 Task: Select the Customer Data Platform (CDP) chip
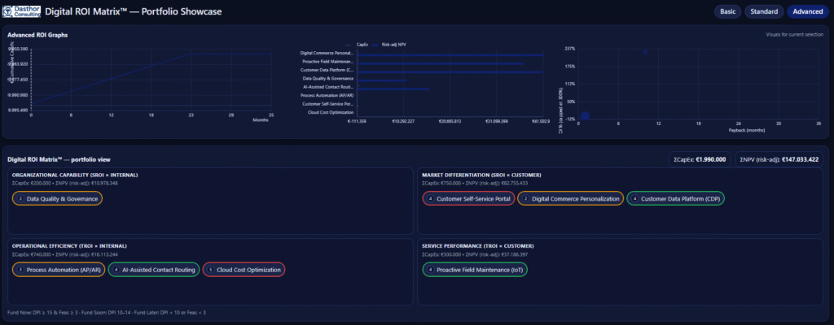675,198
